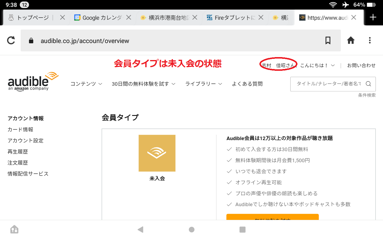Tap the Fire tablet smart-home shortcut icon
Image resolution: width=383 pixels, height=239 pixels.
[x=14, y=229]
